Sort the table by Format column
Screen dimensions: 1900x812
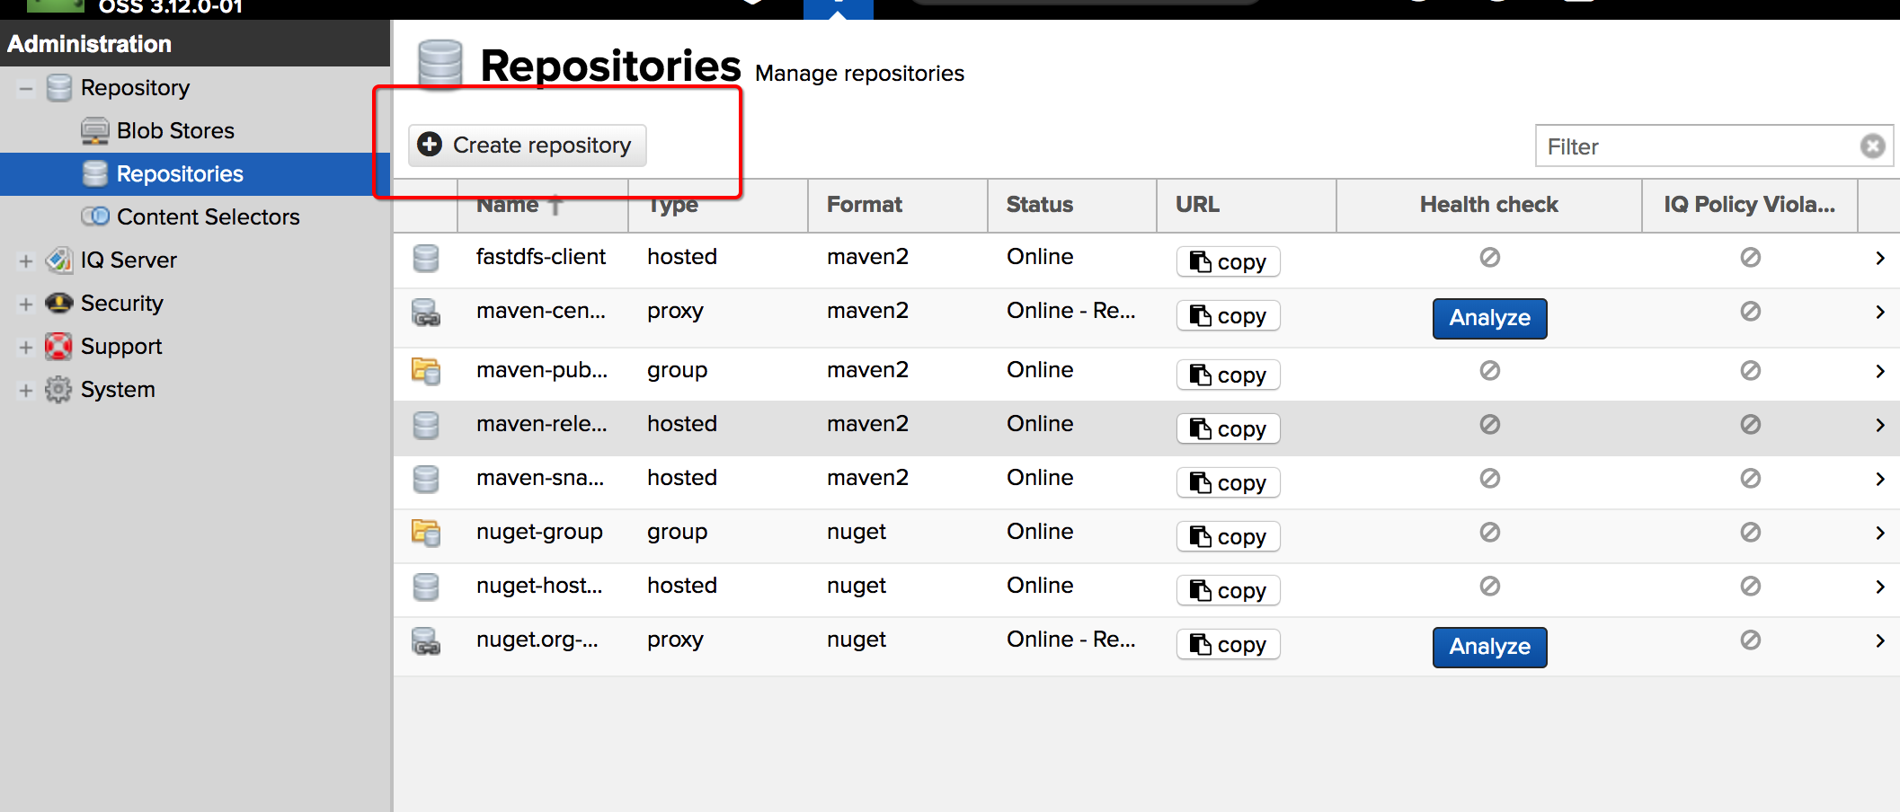point(864,205)
